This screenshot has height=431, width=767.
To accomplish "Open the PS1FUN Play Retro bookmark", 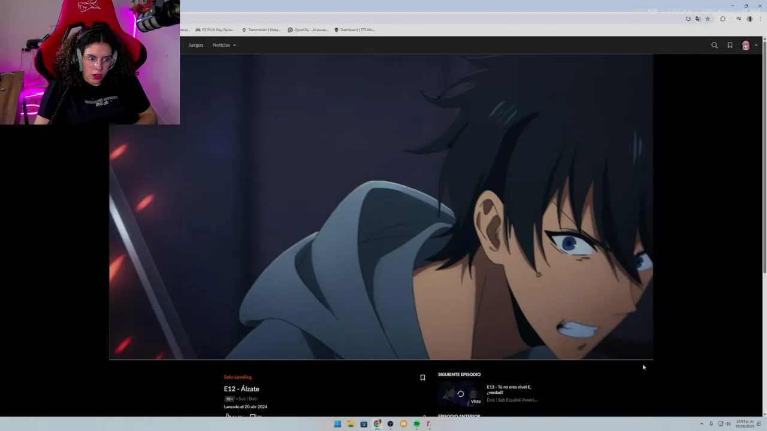I will pos(215,30).
